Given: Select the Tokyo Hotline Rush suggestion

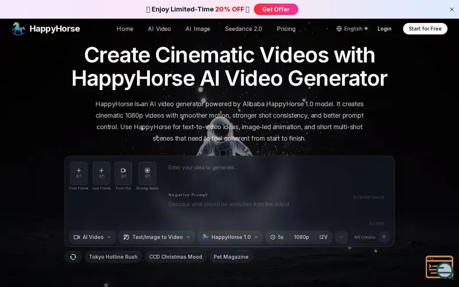Looking at the screenshot, I should point(113,257).
